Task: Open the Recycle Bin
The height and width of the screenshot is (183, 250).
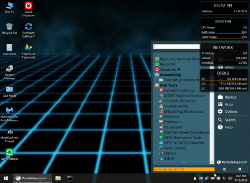Action: (x=9, y=29)
